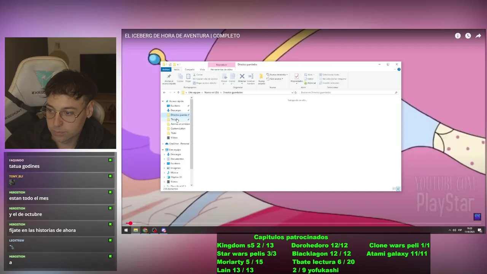Click the Copiar icon in Portapapeles group
This screenshot has height=274, width=487.
pos(180,76)
